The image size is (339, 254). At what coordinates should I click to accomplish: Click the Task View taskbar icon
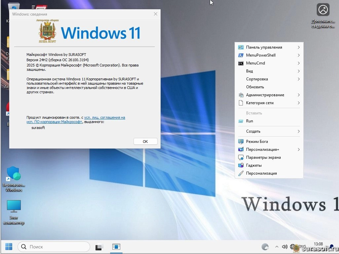pos(99,247)
